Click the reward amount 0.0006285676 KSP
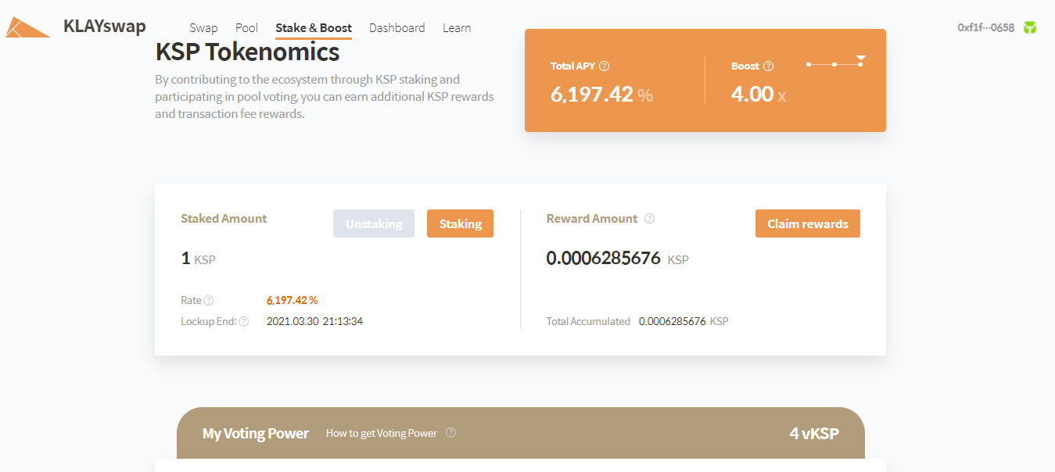The width and height of the screenshot is (1055, 472). (617, 258)
